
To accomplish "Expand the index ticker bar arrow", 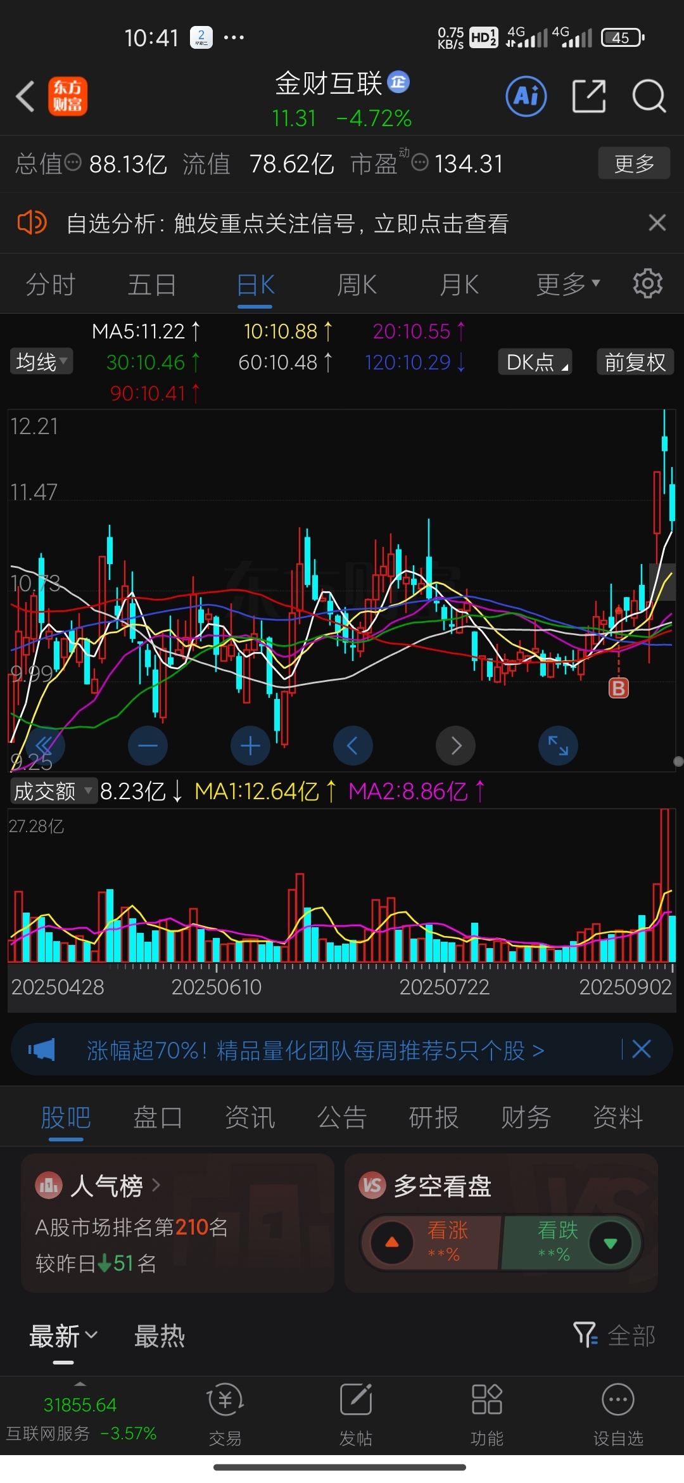I will tap(80, 1383).
